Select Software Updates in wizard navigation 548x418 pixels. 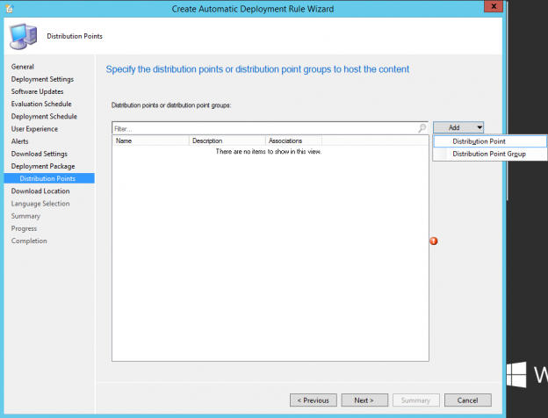(38, 91)
